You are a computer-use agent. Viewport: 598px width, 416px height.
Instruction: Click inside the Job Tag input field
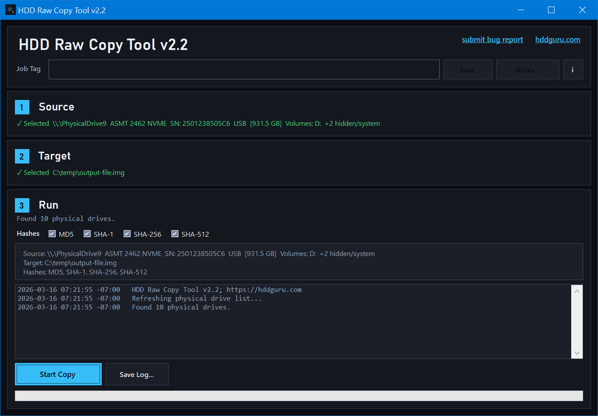(244, 69)
